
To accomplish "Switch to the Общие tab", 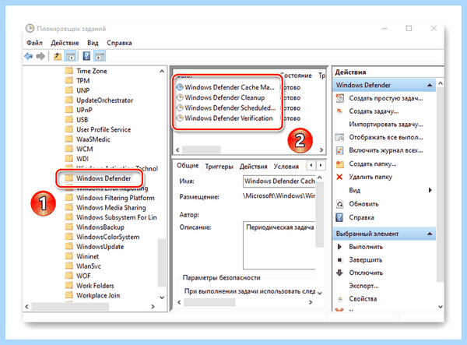I will tap(188, 166).
